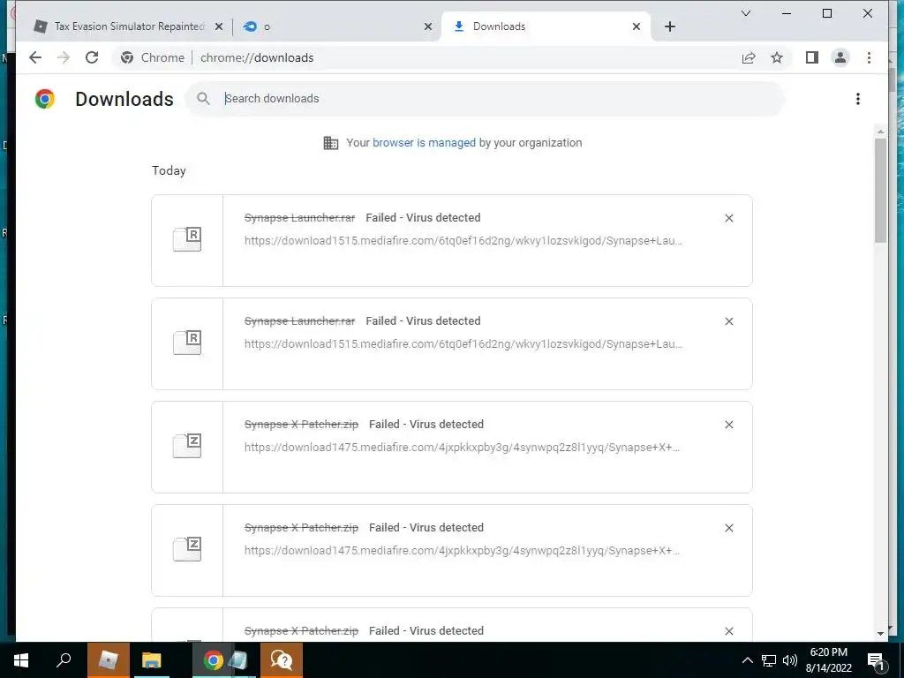Click the ZIP file icon of the first Synapse X Patcher entry

187,446
